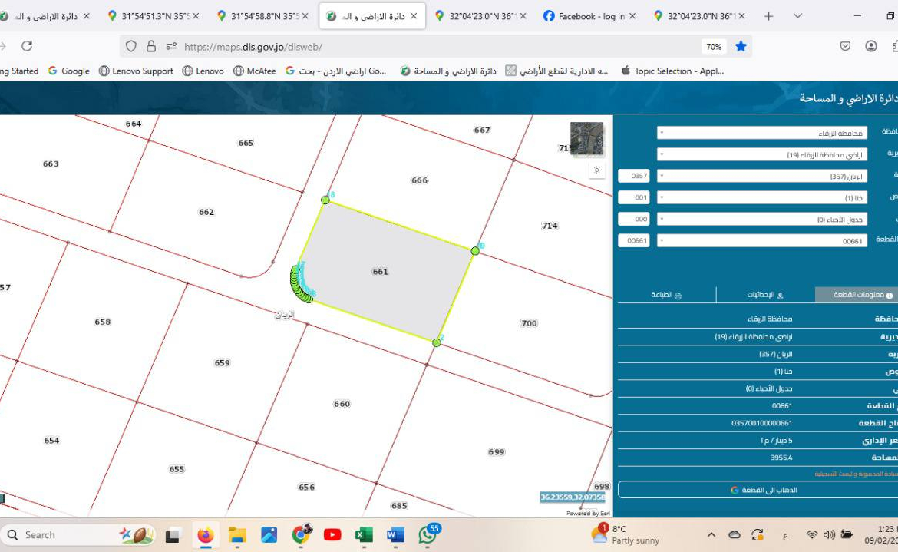This screenshot has width=898, height=552.
Task: Click the site shield icon in address bar
Action: [131, 46]
